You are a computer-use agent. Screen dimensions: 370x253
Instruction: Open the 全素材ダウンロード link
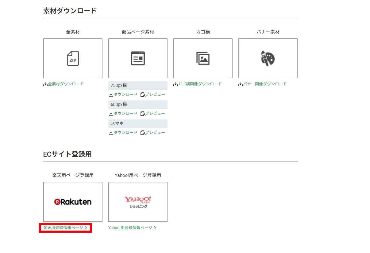click(x=64, y=84)
